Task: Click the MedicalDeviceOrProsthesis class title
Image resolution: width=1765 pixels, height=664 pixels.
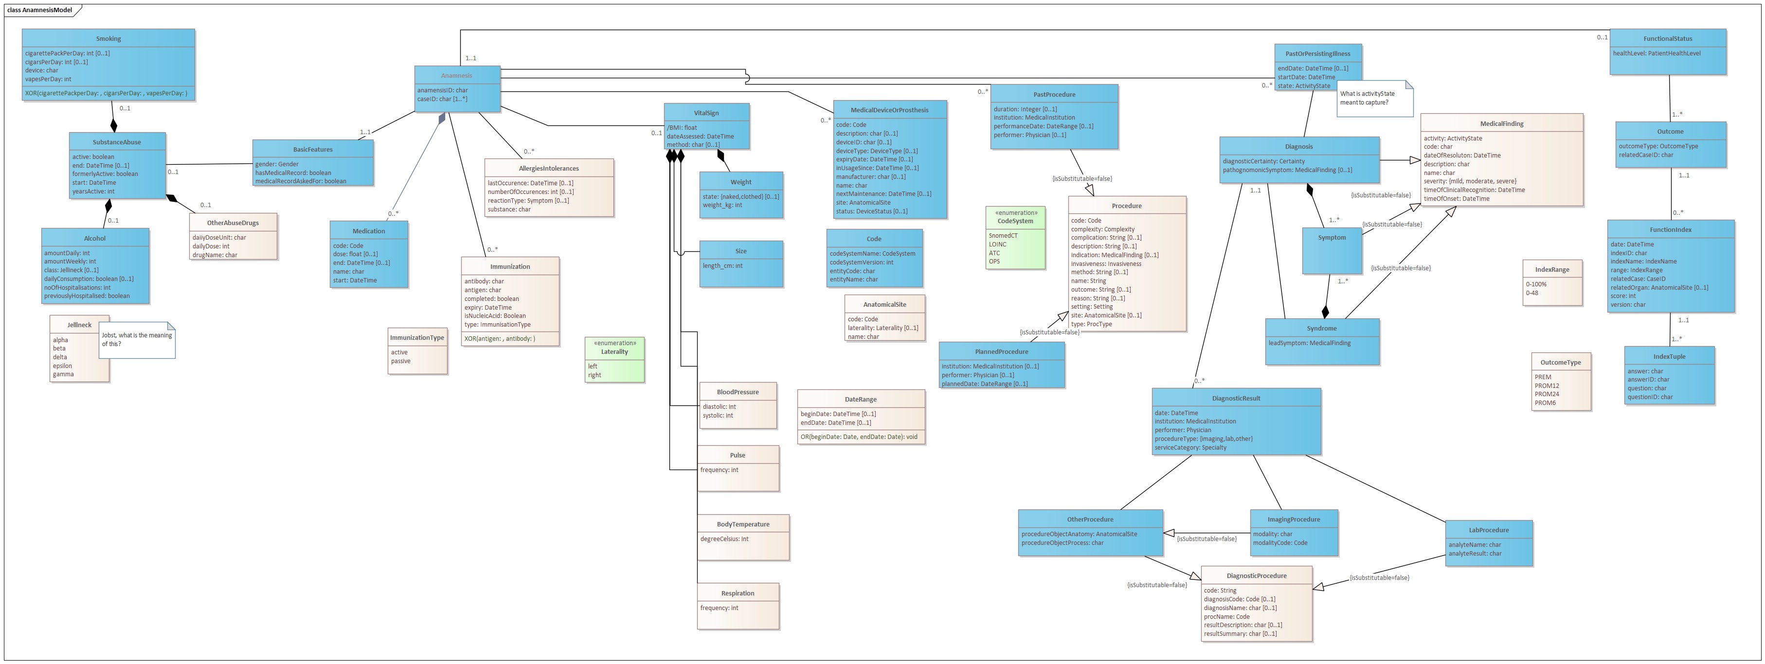Action: [x=889, y=109]
